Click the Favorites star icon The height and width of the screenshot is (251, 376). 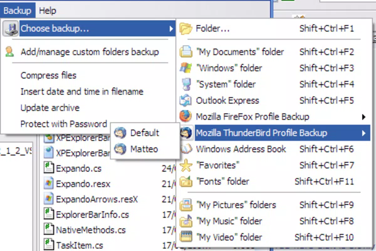click(186, 165)
